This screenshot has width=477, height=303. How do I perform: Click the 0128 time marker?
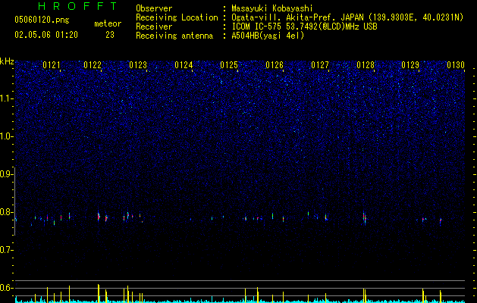[x=366, y=65]
